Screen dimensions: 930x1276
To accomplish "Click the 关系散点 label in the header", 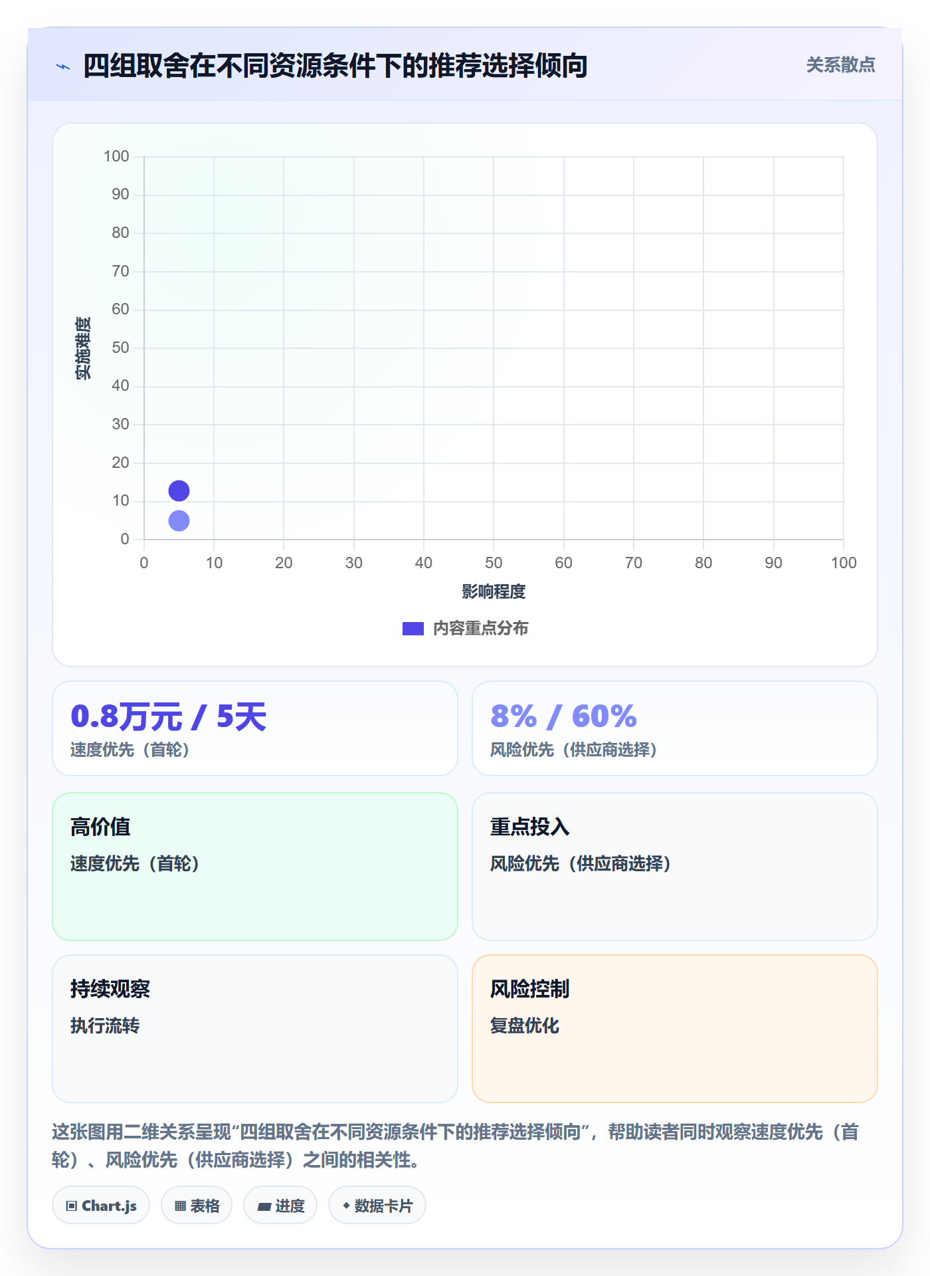I will click(x=840, y=65).
